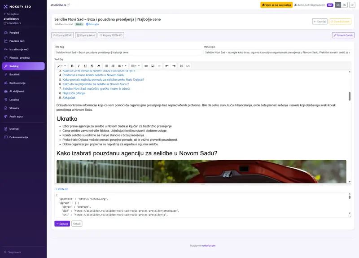Open Audit sajta in the sidebar

pyautogui.click(x=23, y=117)
